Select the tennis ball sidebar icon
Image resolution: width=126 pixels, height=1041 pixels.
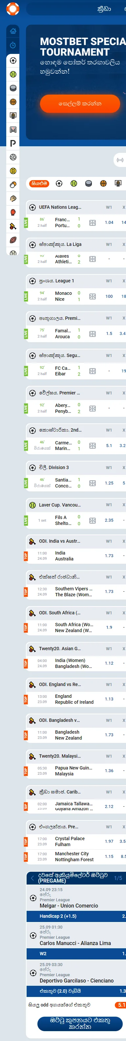(13, 74)
